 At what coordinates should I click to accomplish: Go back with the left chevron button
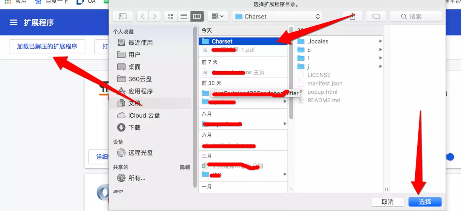[x=143, y=17]
